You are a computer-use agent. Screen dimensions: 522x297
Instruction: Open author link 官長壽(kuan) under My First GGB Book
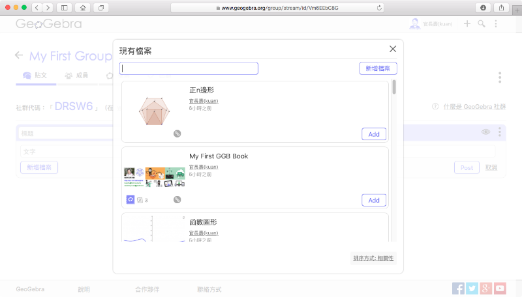[x=204, y=167]
